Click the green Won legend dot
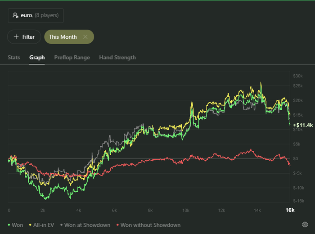The image size is (315, 234). (9, 225)
